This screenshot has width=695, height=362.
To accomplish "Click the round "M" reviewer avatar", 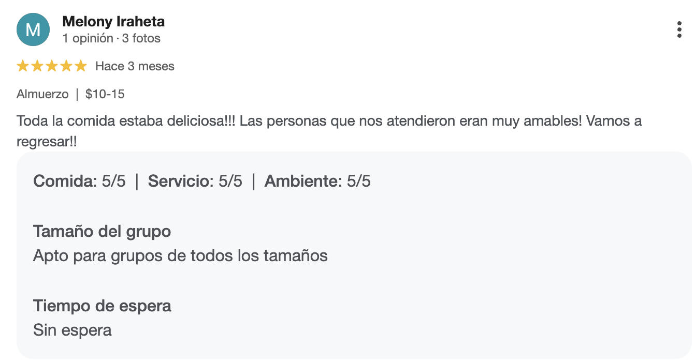I will pyautogui.click(x=33, y=29).
